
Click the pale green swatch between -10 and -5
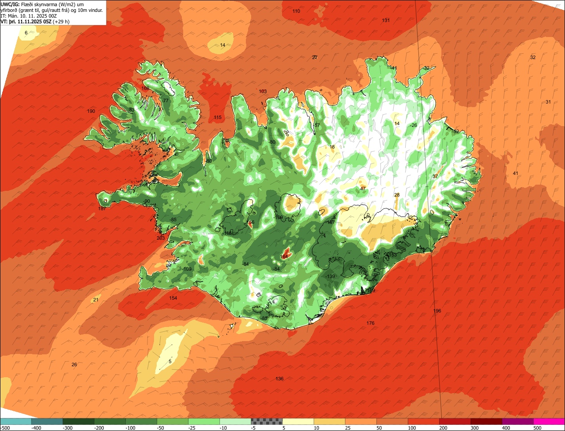point(235,421)
